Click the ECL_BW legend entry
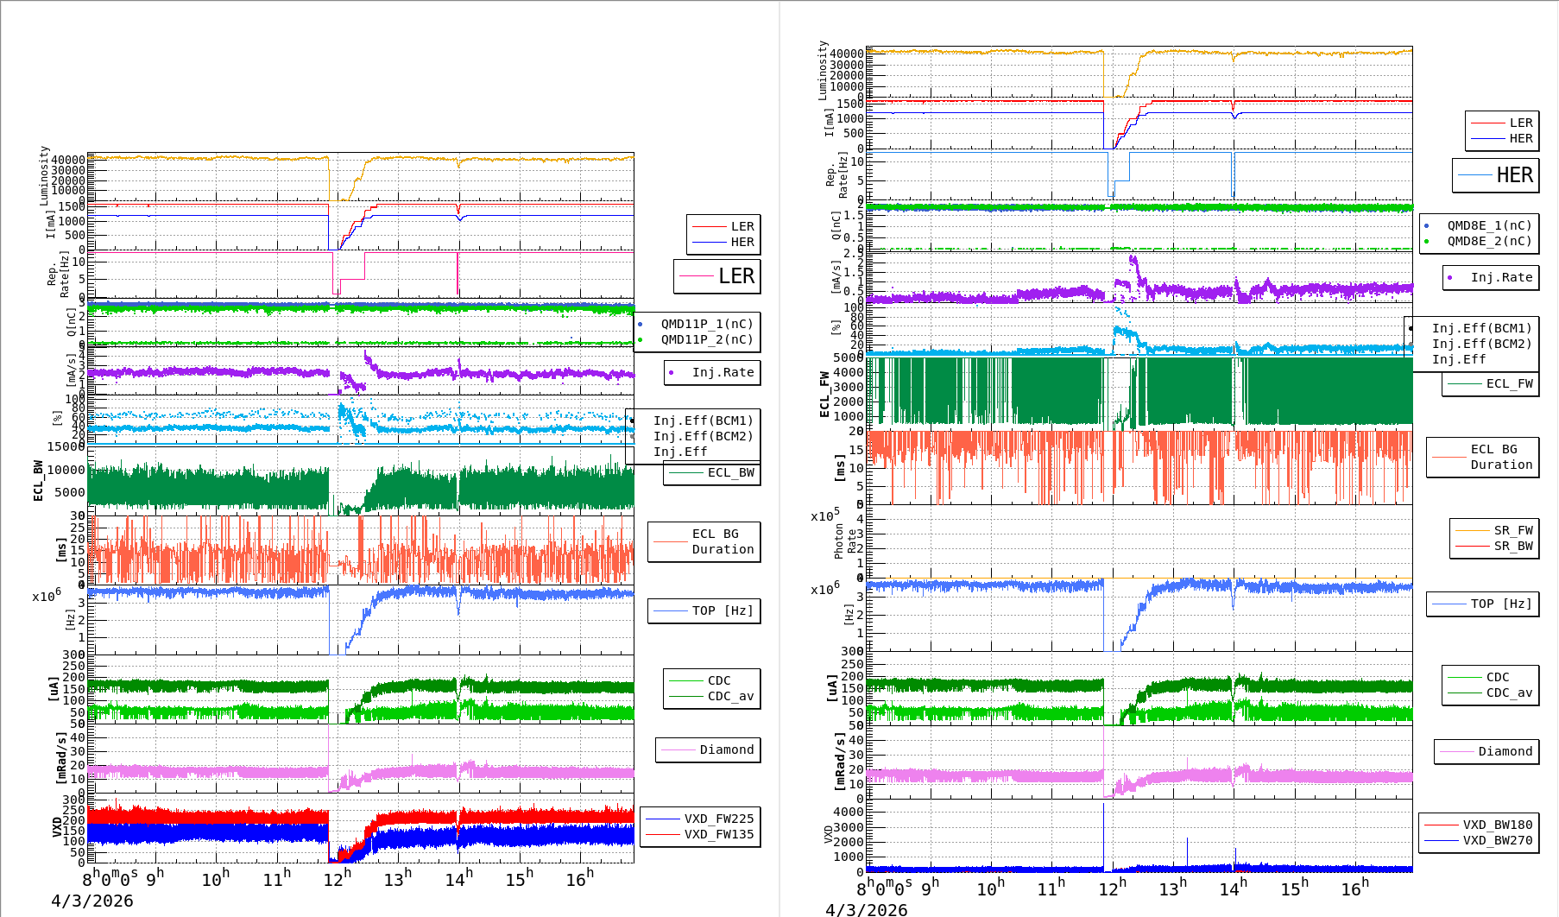 tap(712, 472)
